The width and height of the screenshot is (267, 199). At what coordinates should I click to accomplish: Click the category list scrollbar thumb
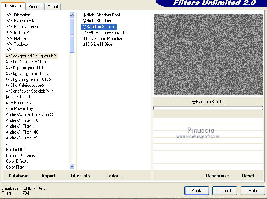click(x=72, y=35)
